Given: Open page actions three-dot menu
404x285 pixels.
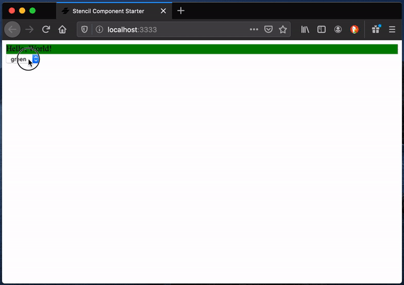Looking at the screenshot, I should [x=254, y=30].
